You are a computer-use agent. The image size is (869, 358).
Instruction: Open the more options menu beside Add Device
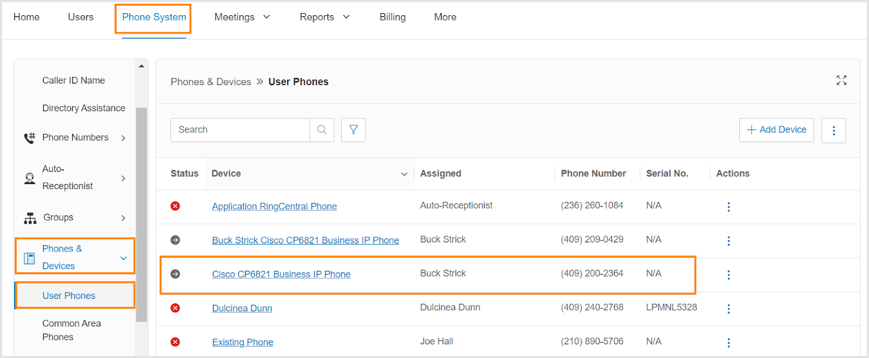[833, 131]
